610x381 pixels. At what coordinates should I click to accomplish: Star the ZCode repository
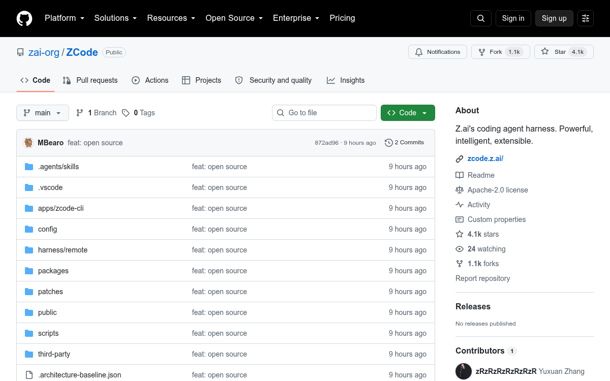564,52
